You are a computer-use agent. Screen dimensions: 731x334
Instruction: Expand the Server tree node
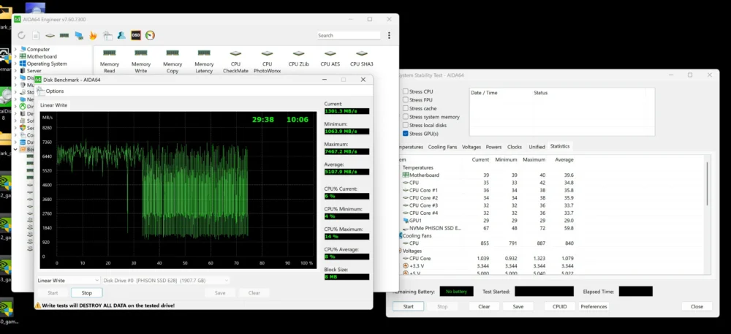(x=15, y=71)
